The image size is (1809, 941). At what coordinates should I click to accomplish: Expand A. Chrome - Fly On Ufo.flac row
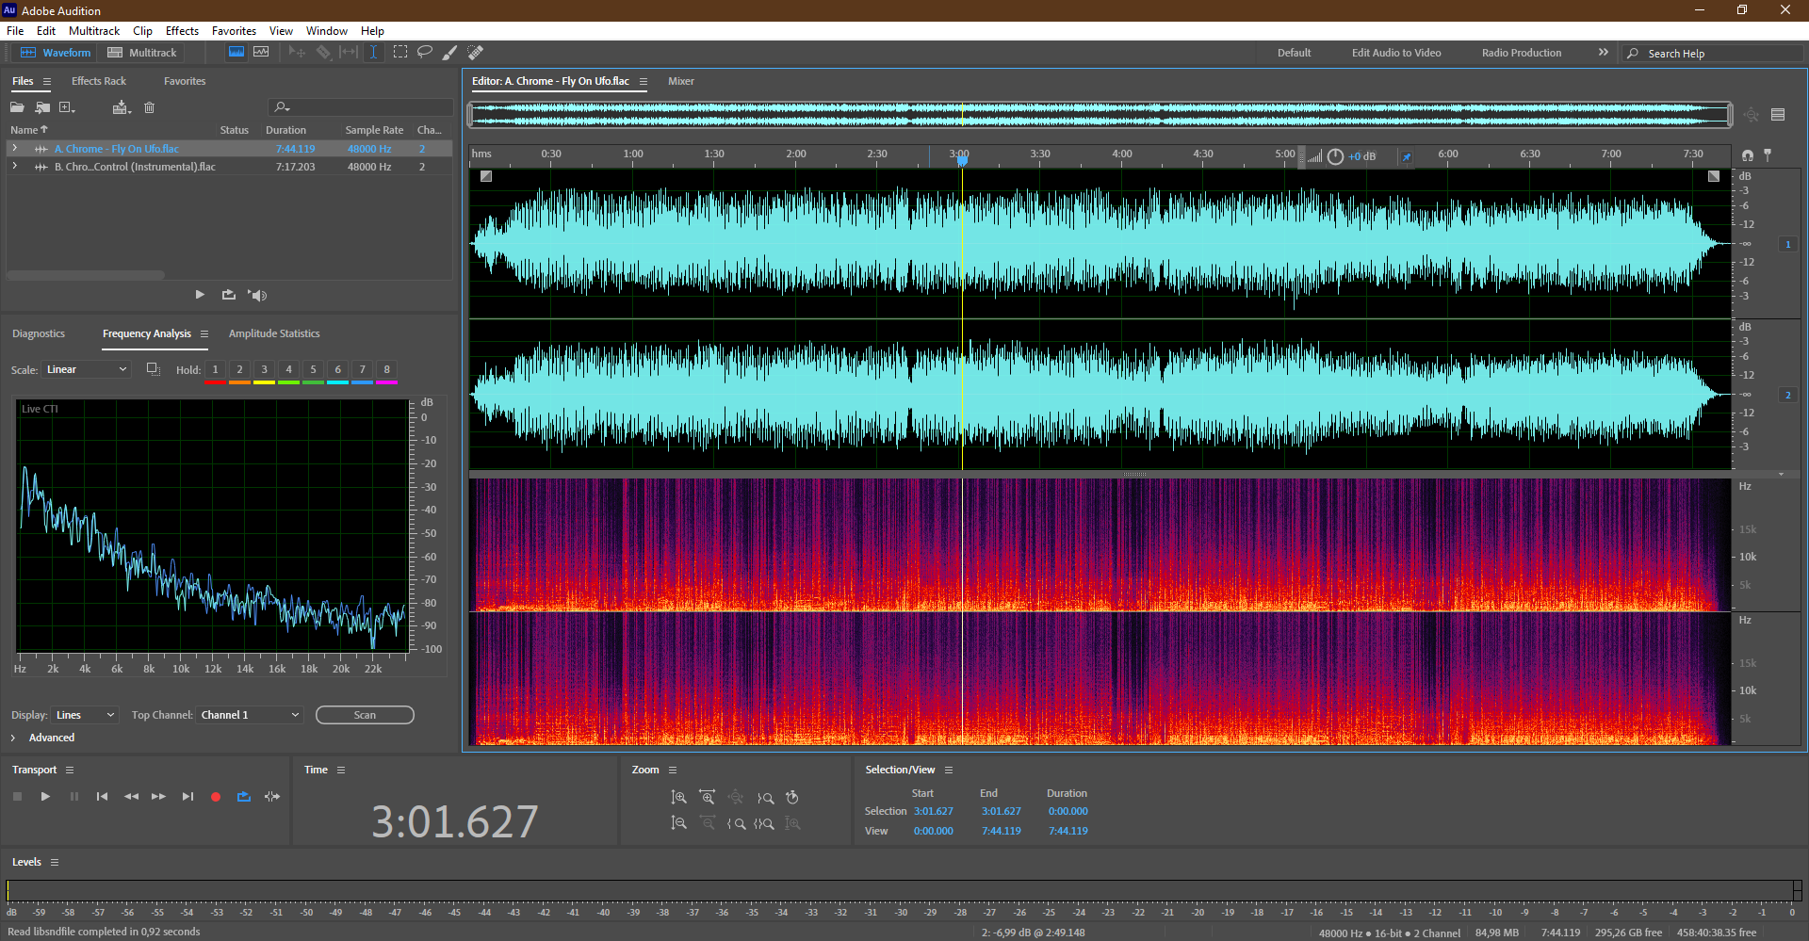coord(14,149)
